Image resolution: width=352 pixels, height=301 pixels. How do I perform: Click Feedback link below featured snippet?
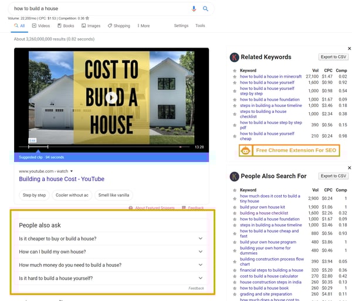pos(196,208)
